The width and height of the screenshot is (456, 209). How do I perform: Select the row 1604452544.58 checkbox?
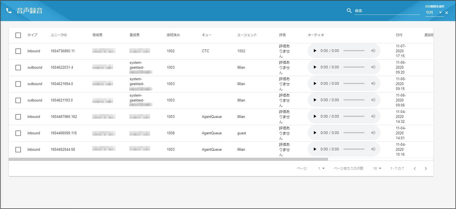pos(18,149)
